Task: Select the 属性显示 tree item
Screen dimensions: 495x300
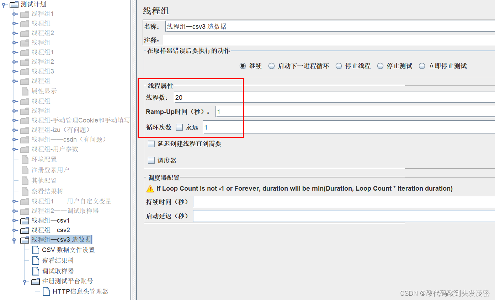Action: point(44,91)
